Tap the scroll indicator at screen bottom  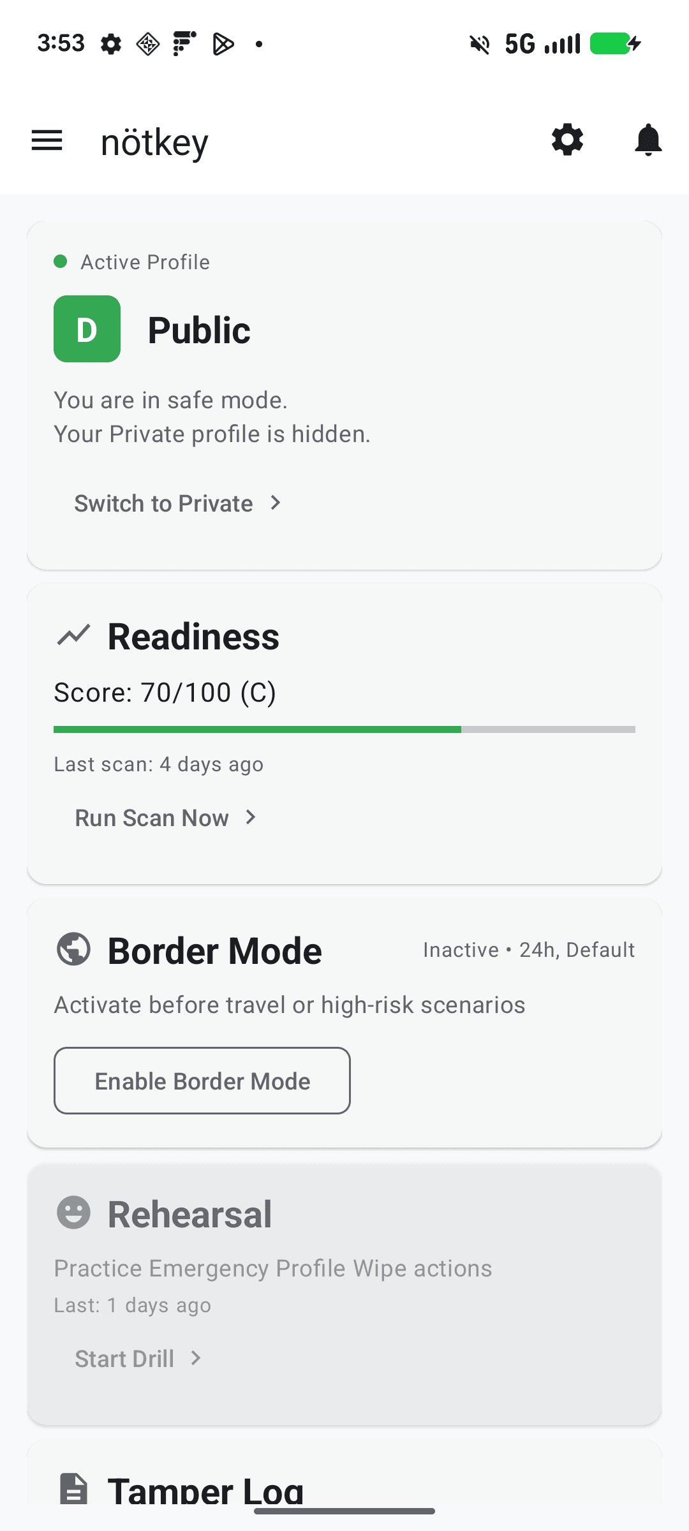(344, 1511)
